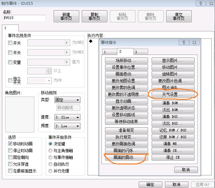Open the 速度 dropdown showing 3: Slow
215x188 pixels.
(67, 117)
